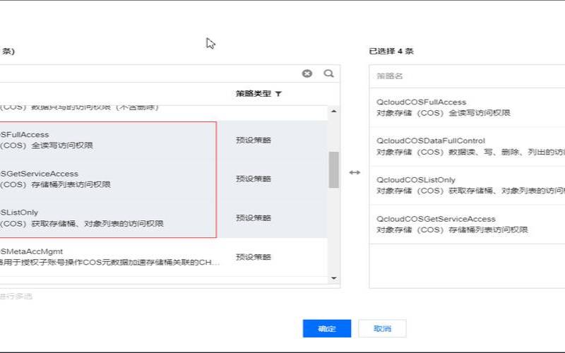The width and height of the screenshot is (565, 353).
Task: Click 预设策略 type in SGetServiceAccess row
Action: [x=254, y=179]
